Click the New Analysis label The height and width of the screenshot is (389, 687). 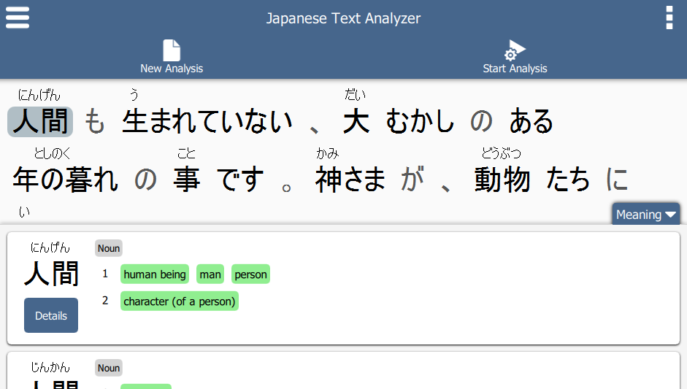pos(172,69)
